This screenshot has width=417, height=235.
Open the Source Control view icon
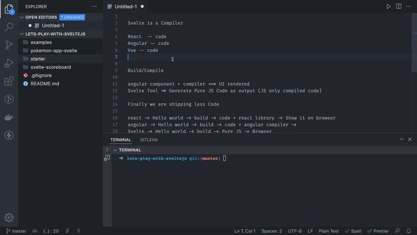[x=9, y=45]
